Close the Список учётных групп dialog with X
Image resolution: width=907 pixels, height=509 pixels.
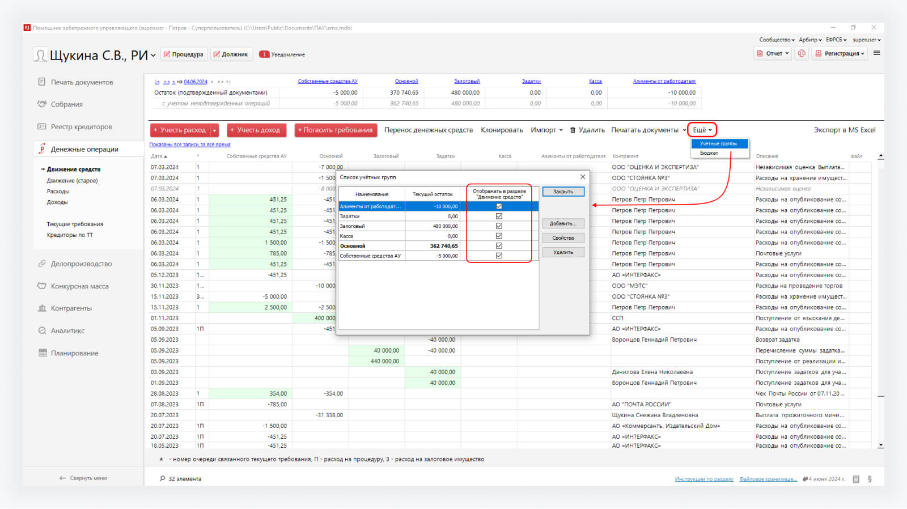582,177
